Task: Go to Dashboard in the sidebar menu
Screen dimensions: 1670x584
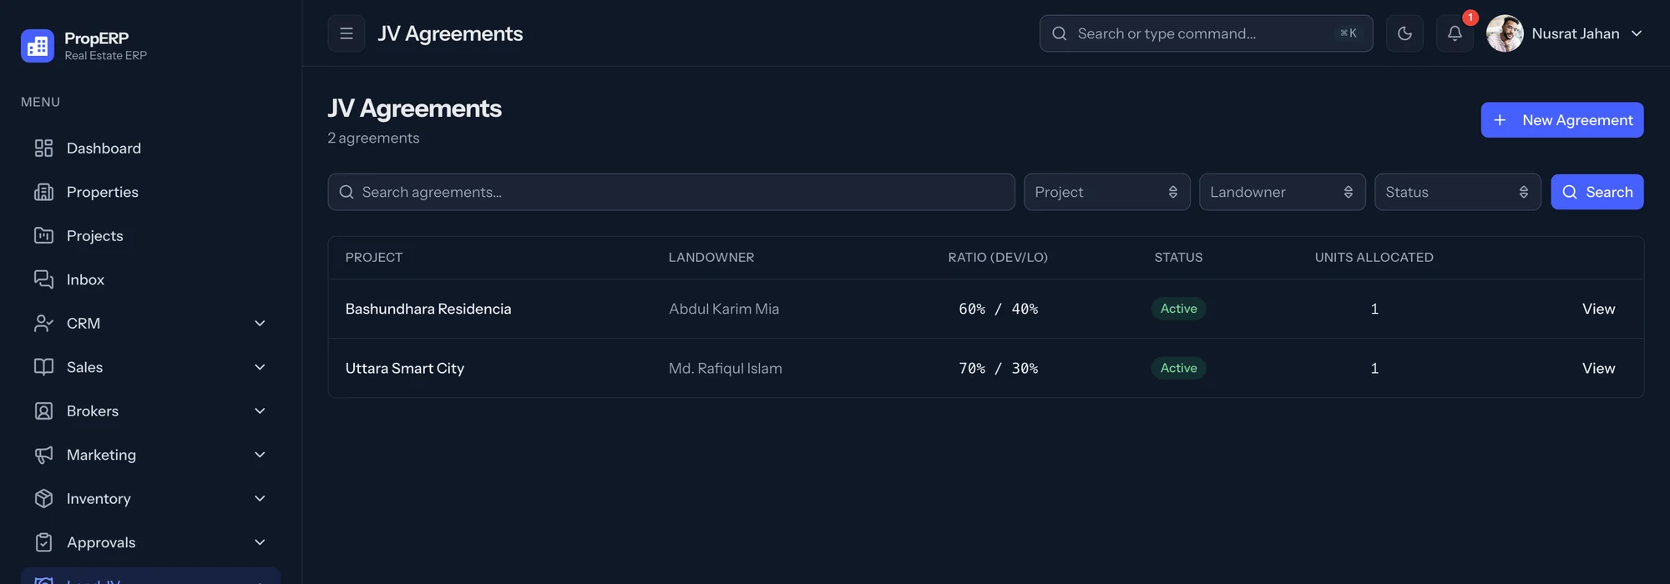Action: [x=150, y=149]
